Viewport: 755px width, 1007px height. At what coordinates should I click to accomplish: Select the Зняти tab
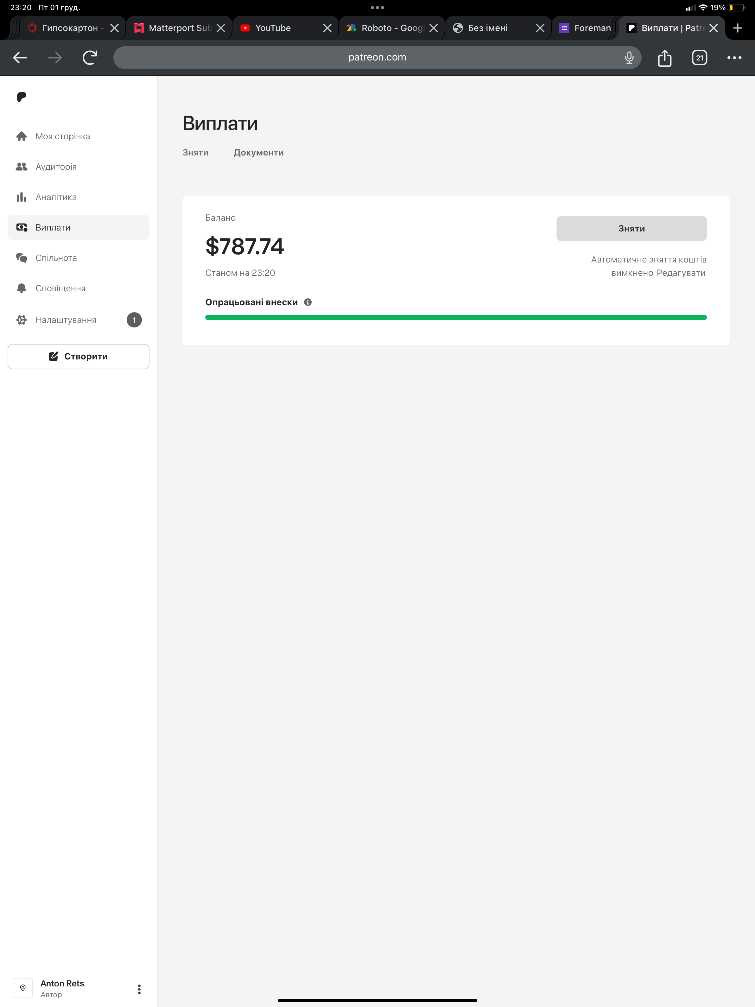pos(195,153)
